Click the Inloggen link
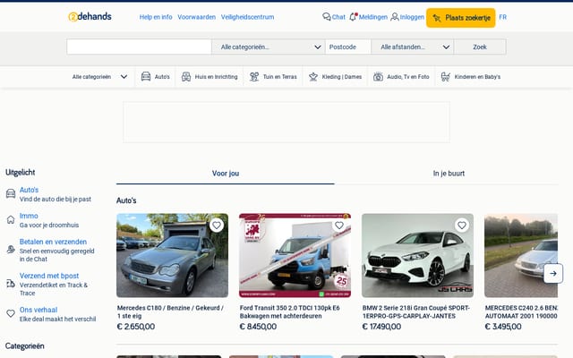This screenshot has width=573, height=358. [x=412, y=17]
